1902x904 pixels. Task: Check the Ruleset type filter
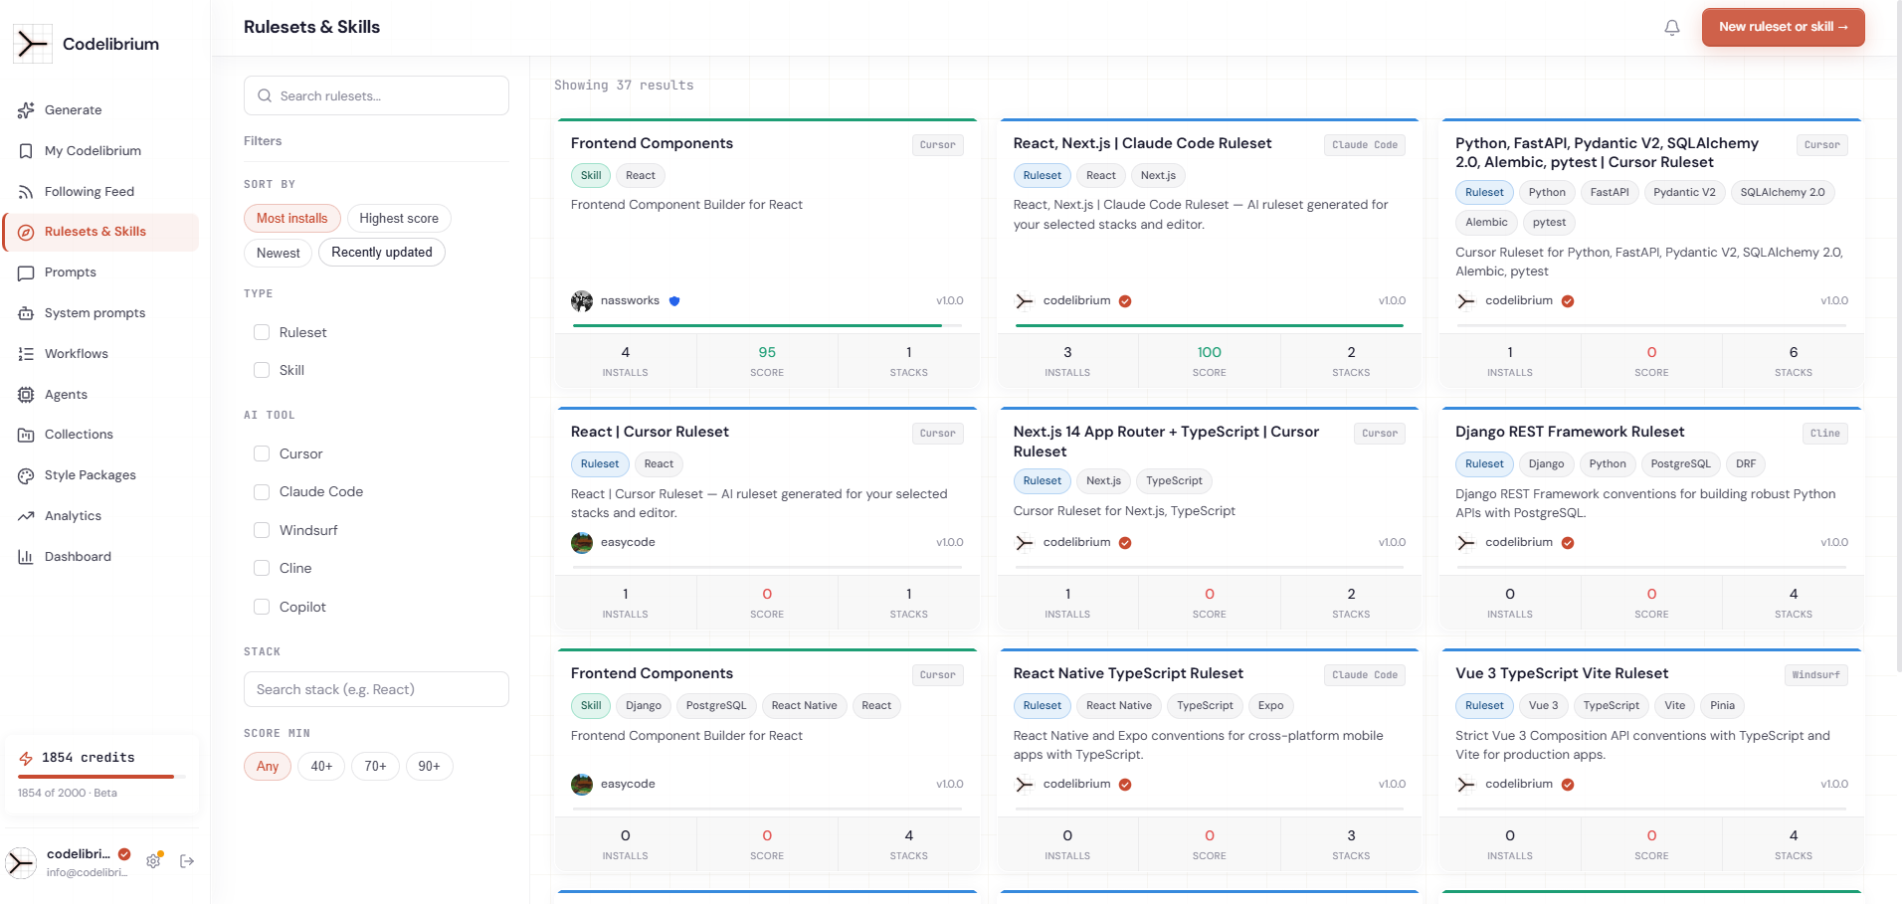pos(262,332)
